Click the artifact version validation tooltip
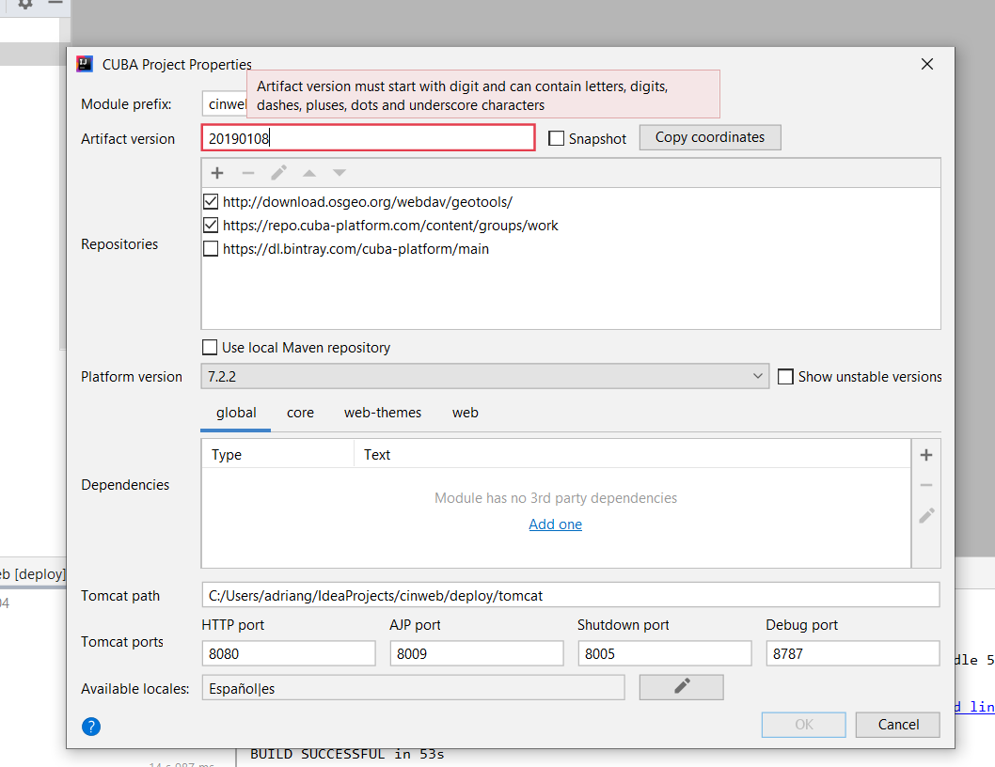Viewport: 995px width, 767px height. pos(483,95)
